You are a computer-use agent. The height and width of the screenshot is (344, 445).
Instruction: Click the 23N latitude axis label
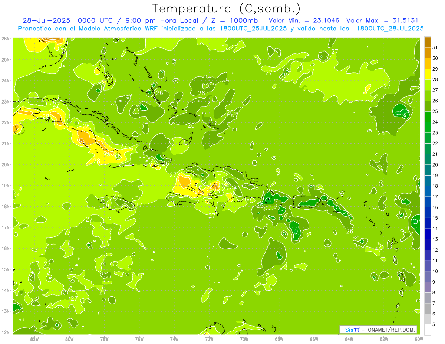[6, 101]
